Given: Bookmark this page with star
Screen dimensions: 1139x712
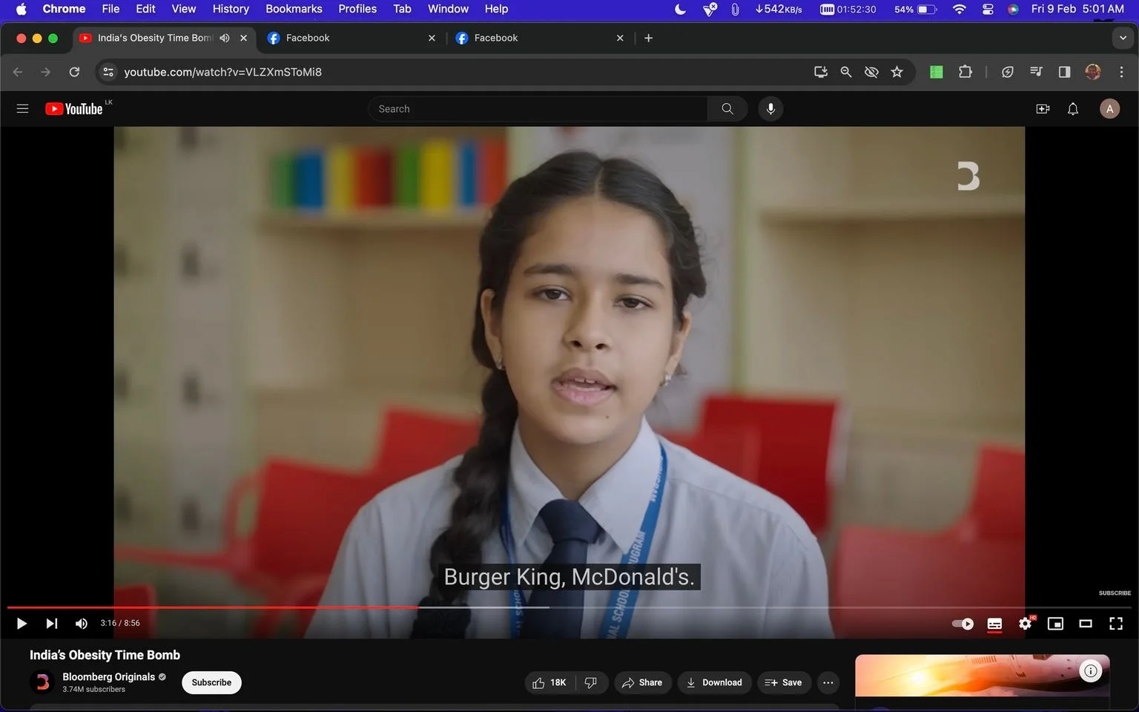Looking at the screenshot, I should pyautogui.click(x=897, y=72).
